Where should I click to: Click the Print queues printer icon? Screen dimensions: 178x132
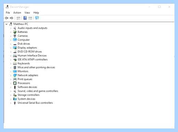(15, 79)
